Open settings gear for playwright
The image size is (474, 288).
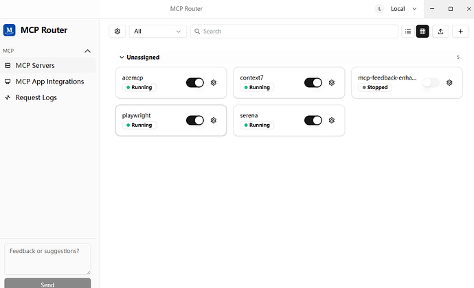(214, 120)
